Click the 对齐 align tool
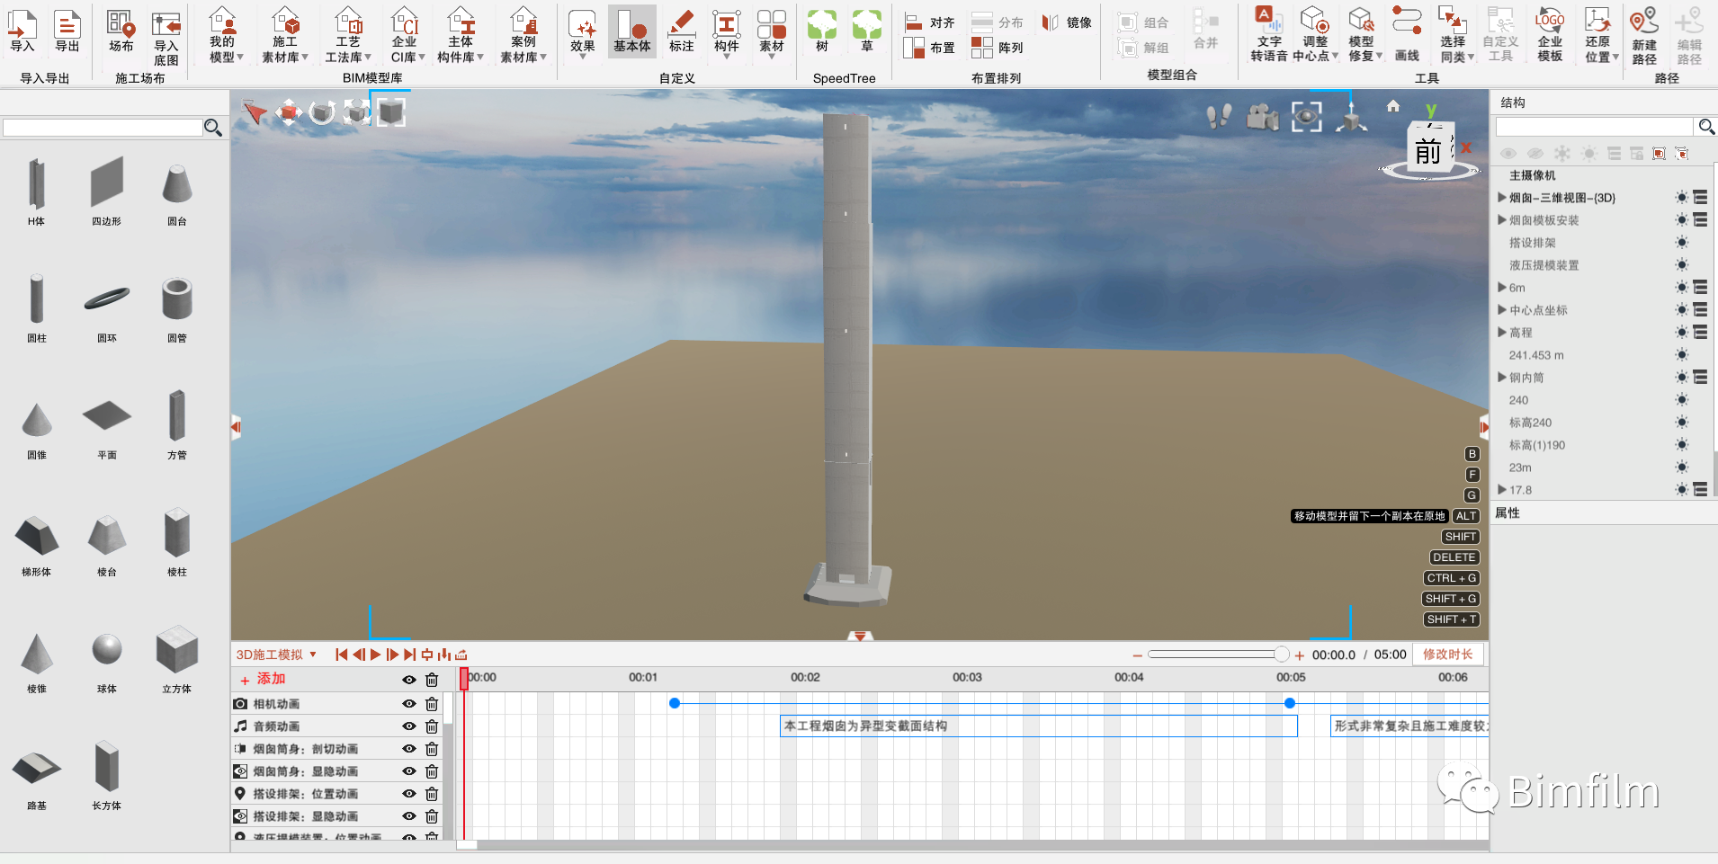Screen dimensions: 1718x864 coord(930,22)
